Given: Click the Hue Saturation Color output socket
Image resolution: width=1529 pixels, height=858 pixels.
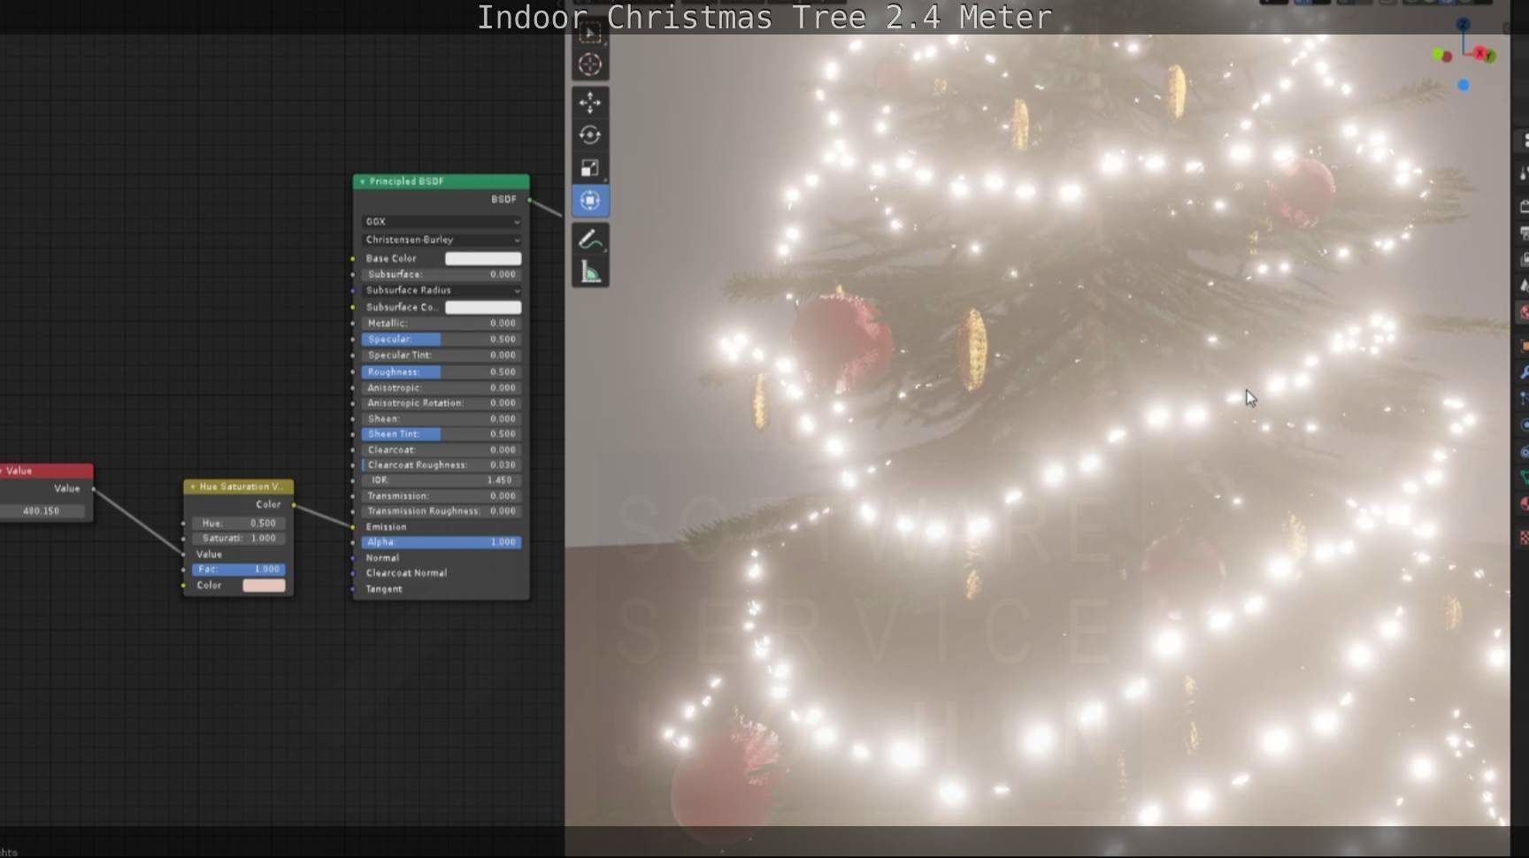Looking at the screenshot, I should coord(294,505).
